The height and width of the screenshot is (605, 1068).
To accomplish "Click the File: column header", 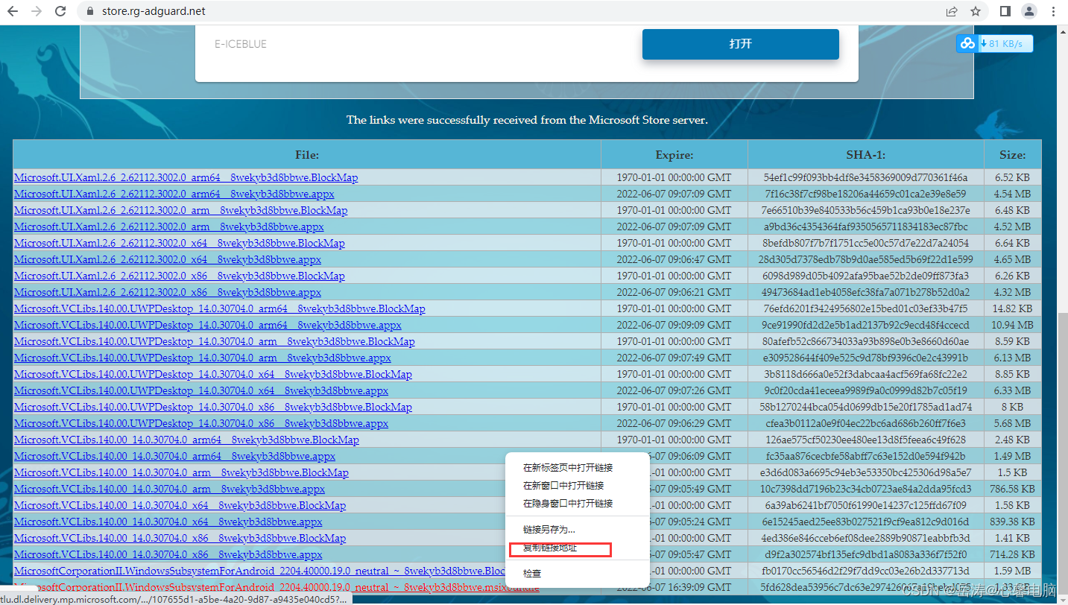I will (x=307, y=155).
